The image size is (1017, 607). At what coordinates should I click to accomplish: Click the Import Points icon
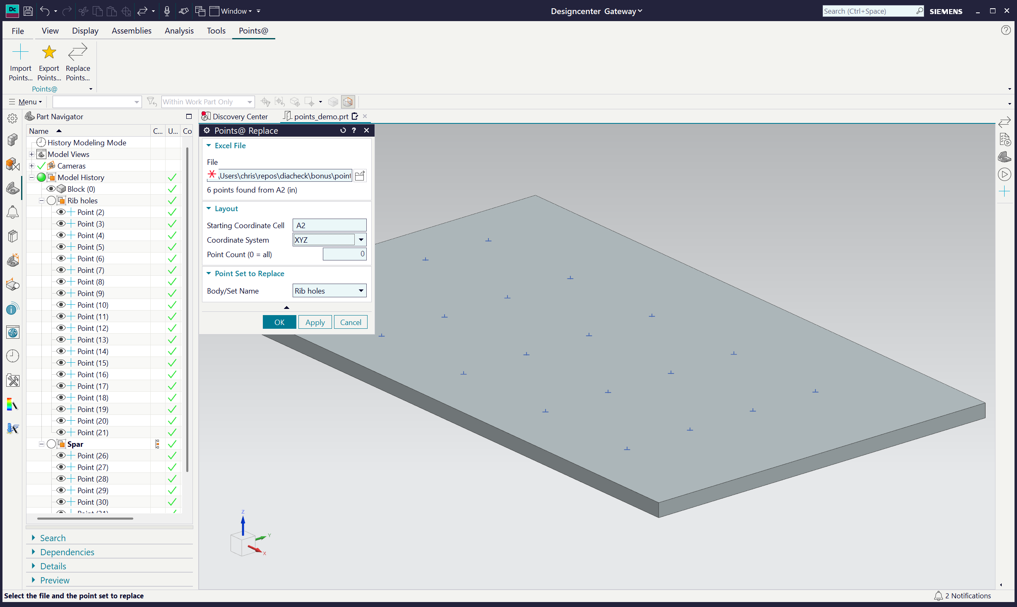(x=20, y=53)
